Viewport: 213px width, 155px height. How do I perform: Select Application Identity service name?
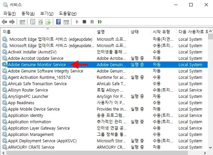(25, 116)
